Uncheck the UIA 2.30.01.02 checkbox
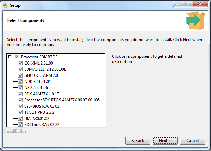The image size is (211, 151). (x=20, y=119)
